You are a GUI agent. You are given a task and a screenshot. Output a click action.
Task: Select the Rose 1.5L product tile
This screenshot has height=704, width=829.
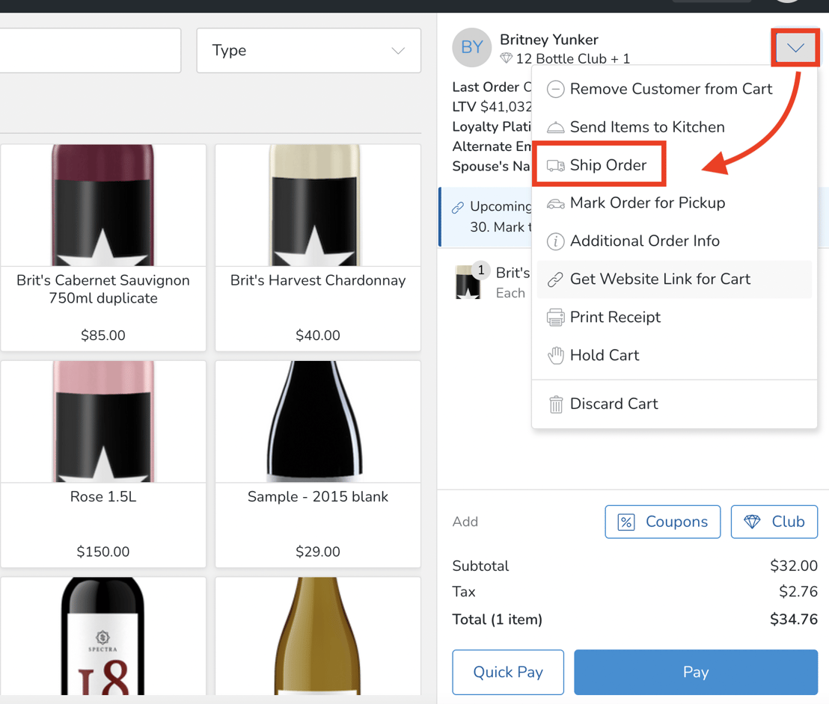[103, 463]
